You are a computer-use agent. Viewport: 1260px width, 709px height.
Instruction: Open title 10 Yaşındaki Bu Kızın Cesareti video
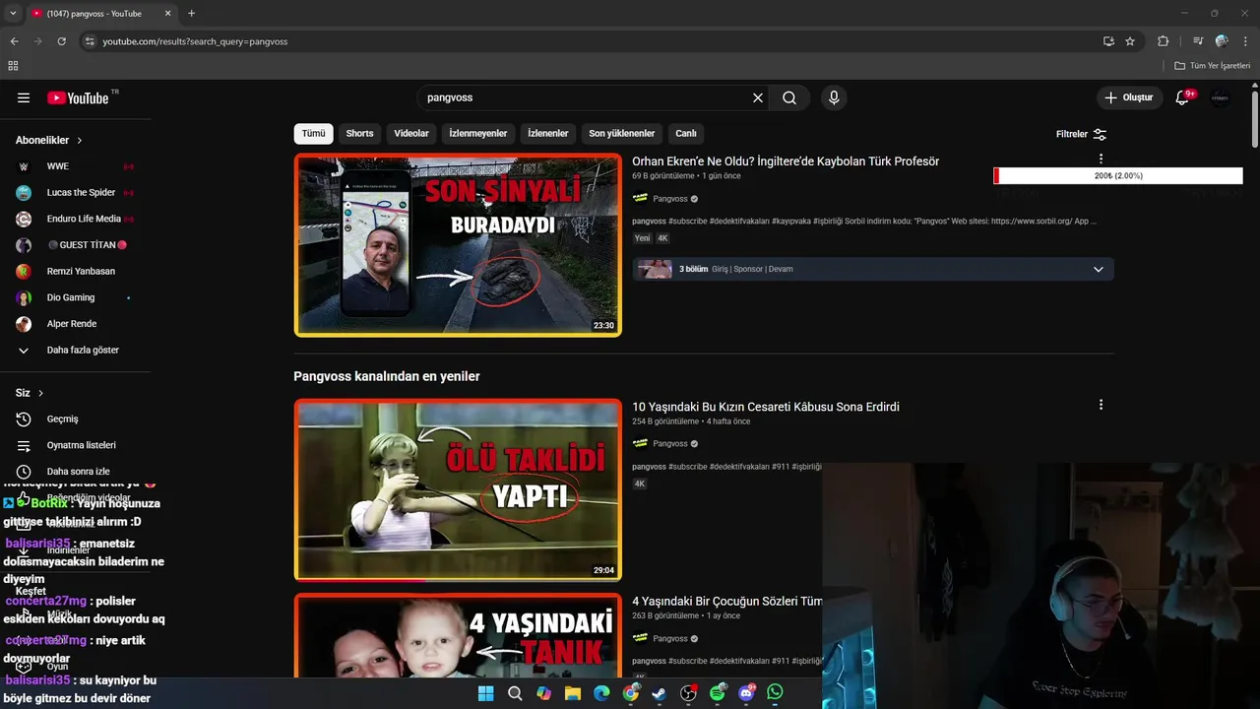coord(766,407)
